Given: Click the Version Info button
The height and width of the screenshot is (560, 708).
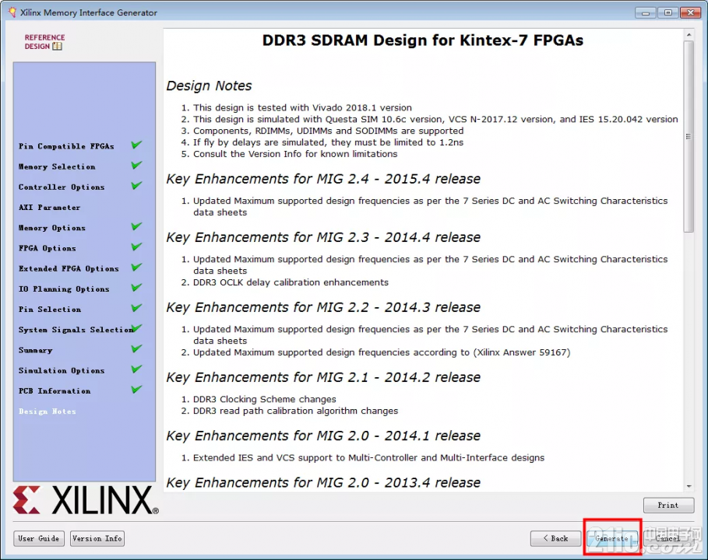Looking at the screenshot, I should click(x=97, y=538).
